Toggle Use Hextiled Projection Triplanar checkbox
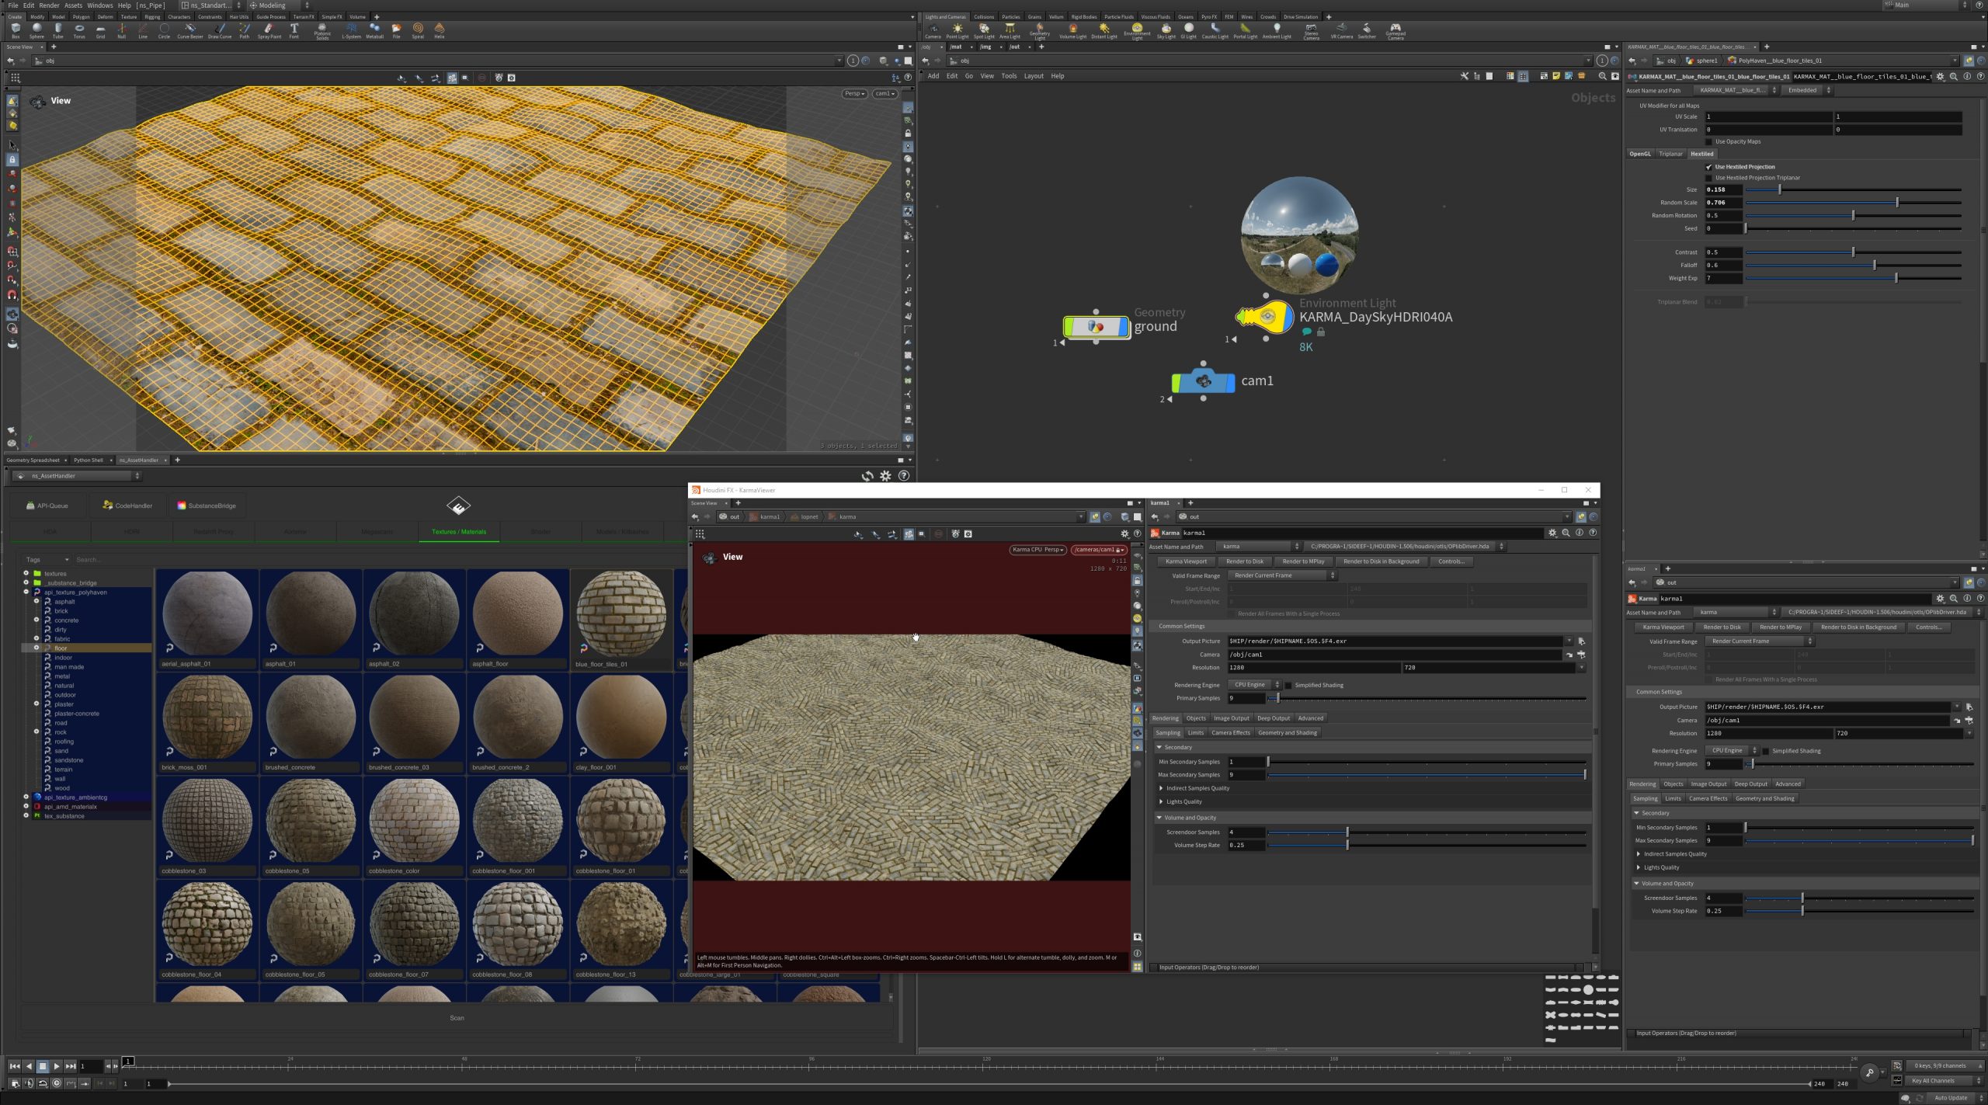This screenshot has width=1988, height=1105. tap(1708, 178)
